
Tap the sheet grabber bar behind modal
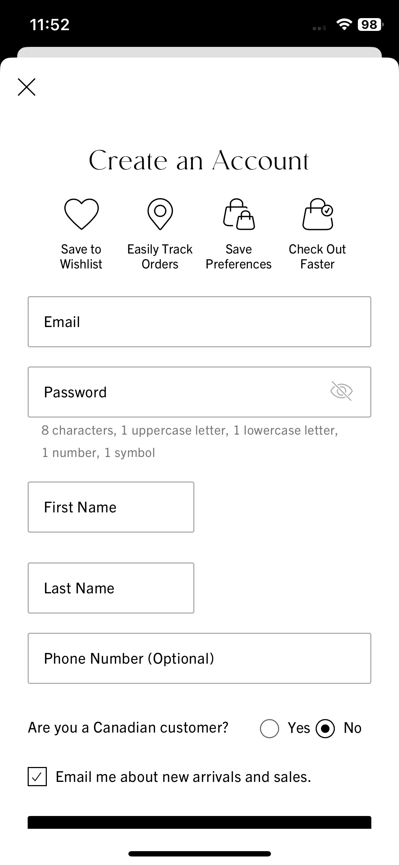coord(199,52)
